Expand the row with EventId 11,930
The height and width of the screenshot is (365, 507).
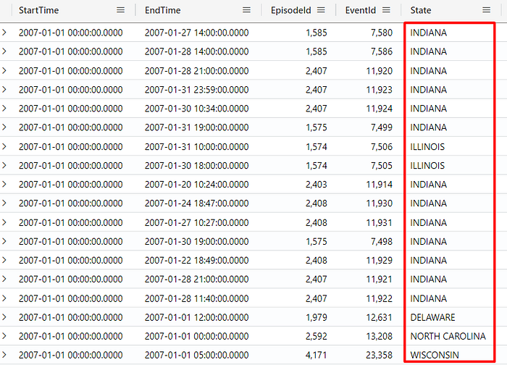coord(4,203)
